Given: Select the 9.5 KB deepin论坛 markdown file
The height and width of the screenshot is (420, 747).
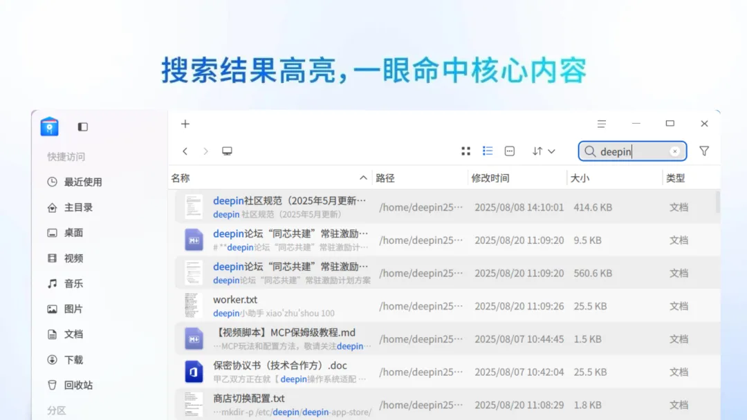Looking at the screenshot, I should [x=447, y=240].
